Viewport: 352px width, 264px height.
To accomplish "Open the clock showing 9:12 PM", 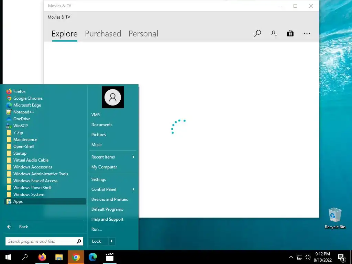I will (x=322, y=257).
